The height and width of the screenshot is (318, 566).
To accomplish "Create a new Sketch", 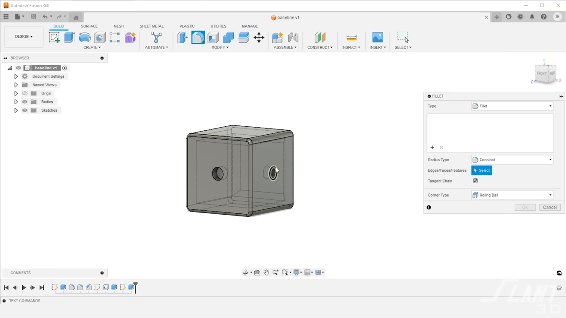I will [x=54, y=38].
